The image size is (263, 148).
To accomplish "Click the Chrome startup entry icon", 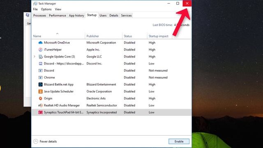I will click(40, 78).
